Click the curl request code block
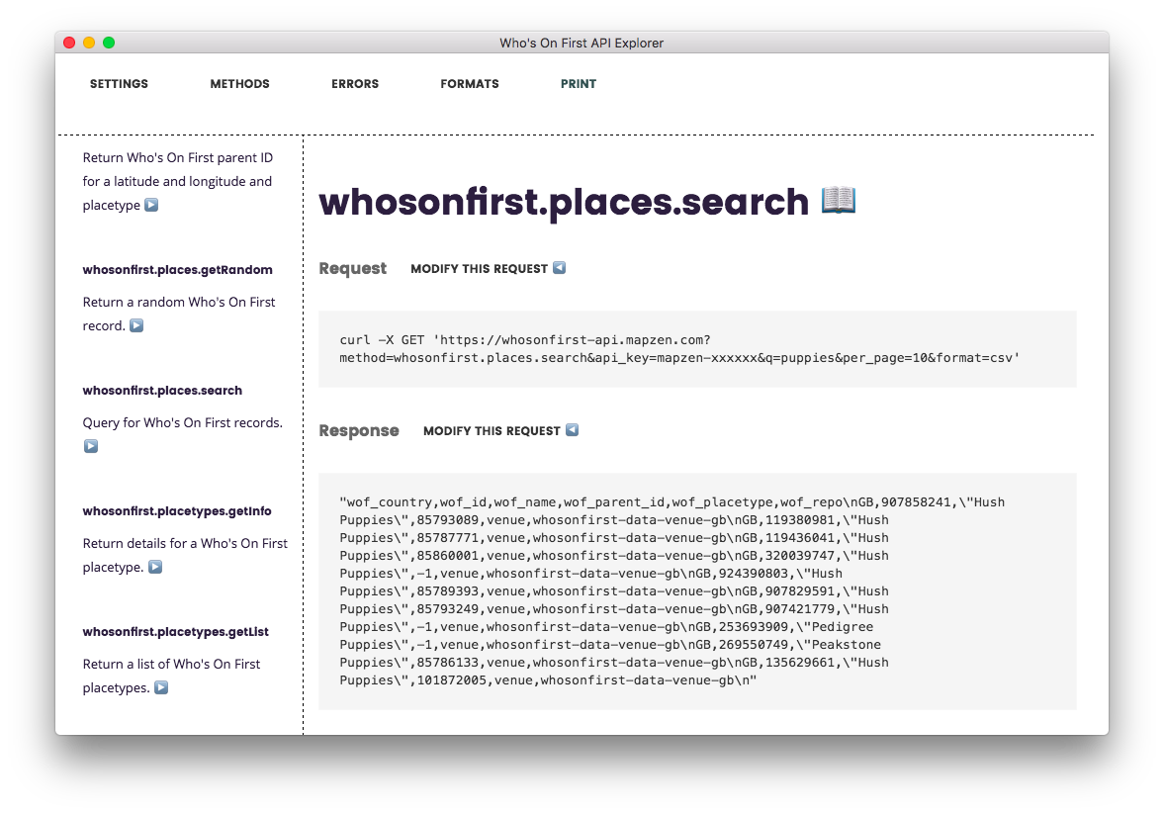The height and width of the screenshot is (814, 1164). 697,349
